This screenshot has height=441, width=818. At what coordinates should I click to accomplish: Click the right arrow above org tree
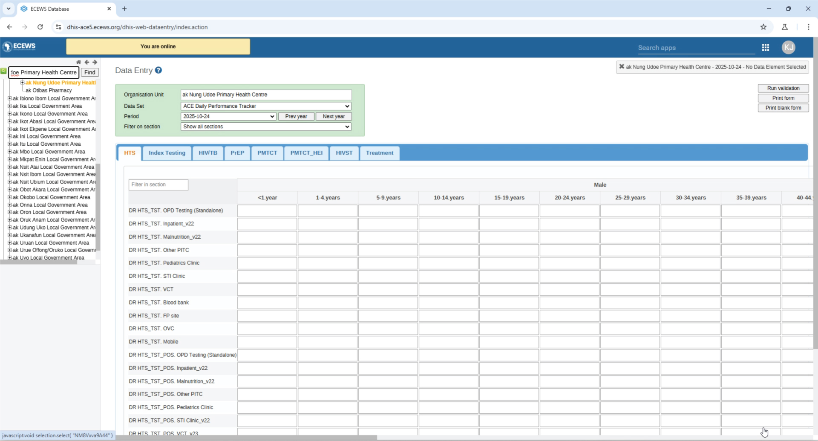[x=95, y=62]
